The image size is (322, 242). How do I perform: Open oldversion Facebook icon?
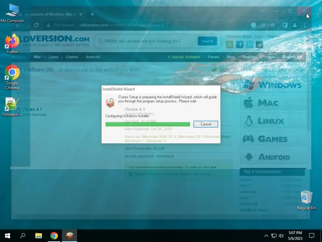(240, 44)
